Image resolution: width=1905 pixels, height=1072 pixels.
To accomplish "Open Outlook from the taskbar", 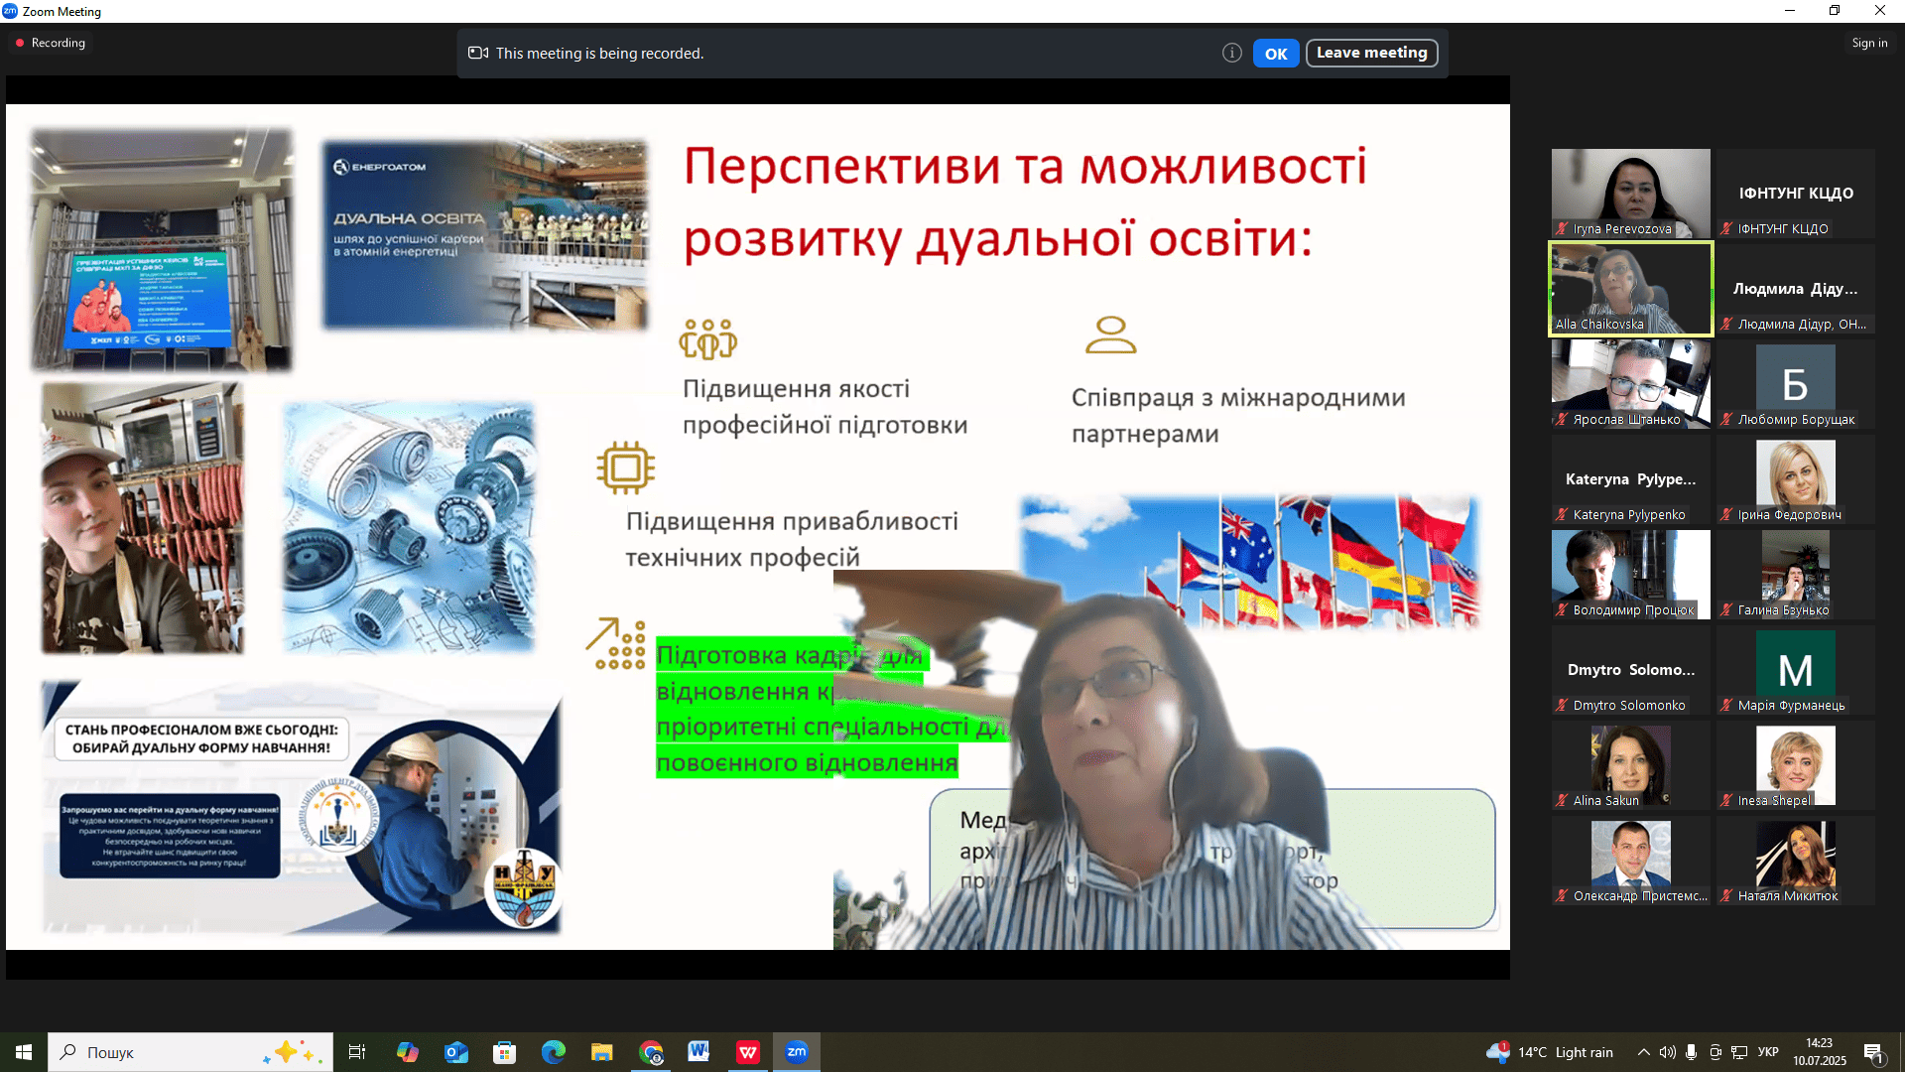I will pos(455,1052).
